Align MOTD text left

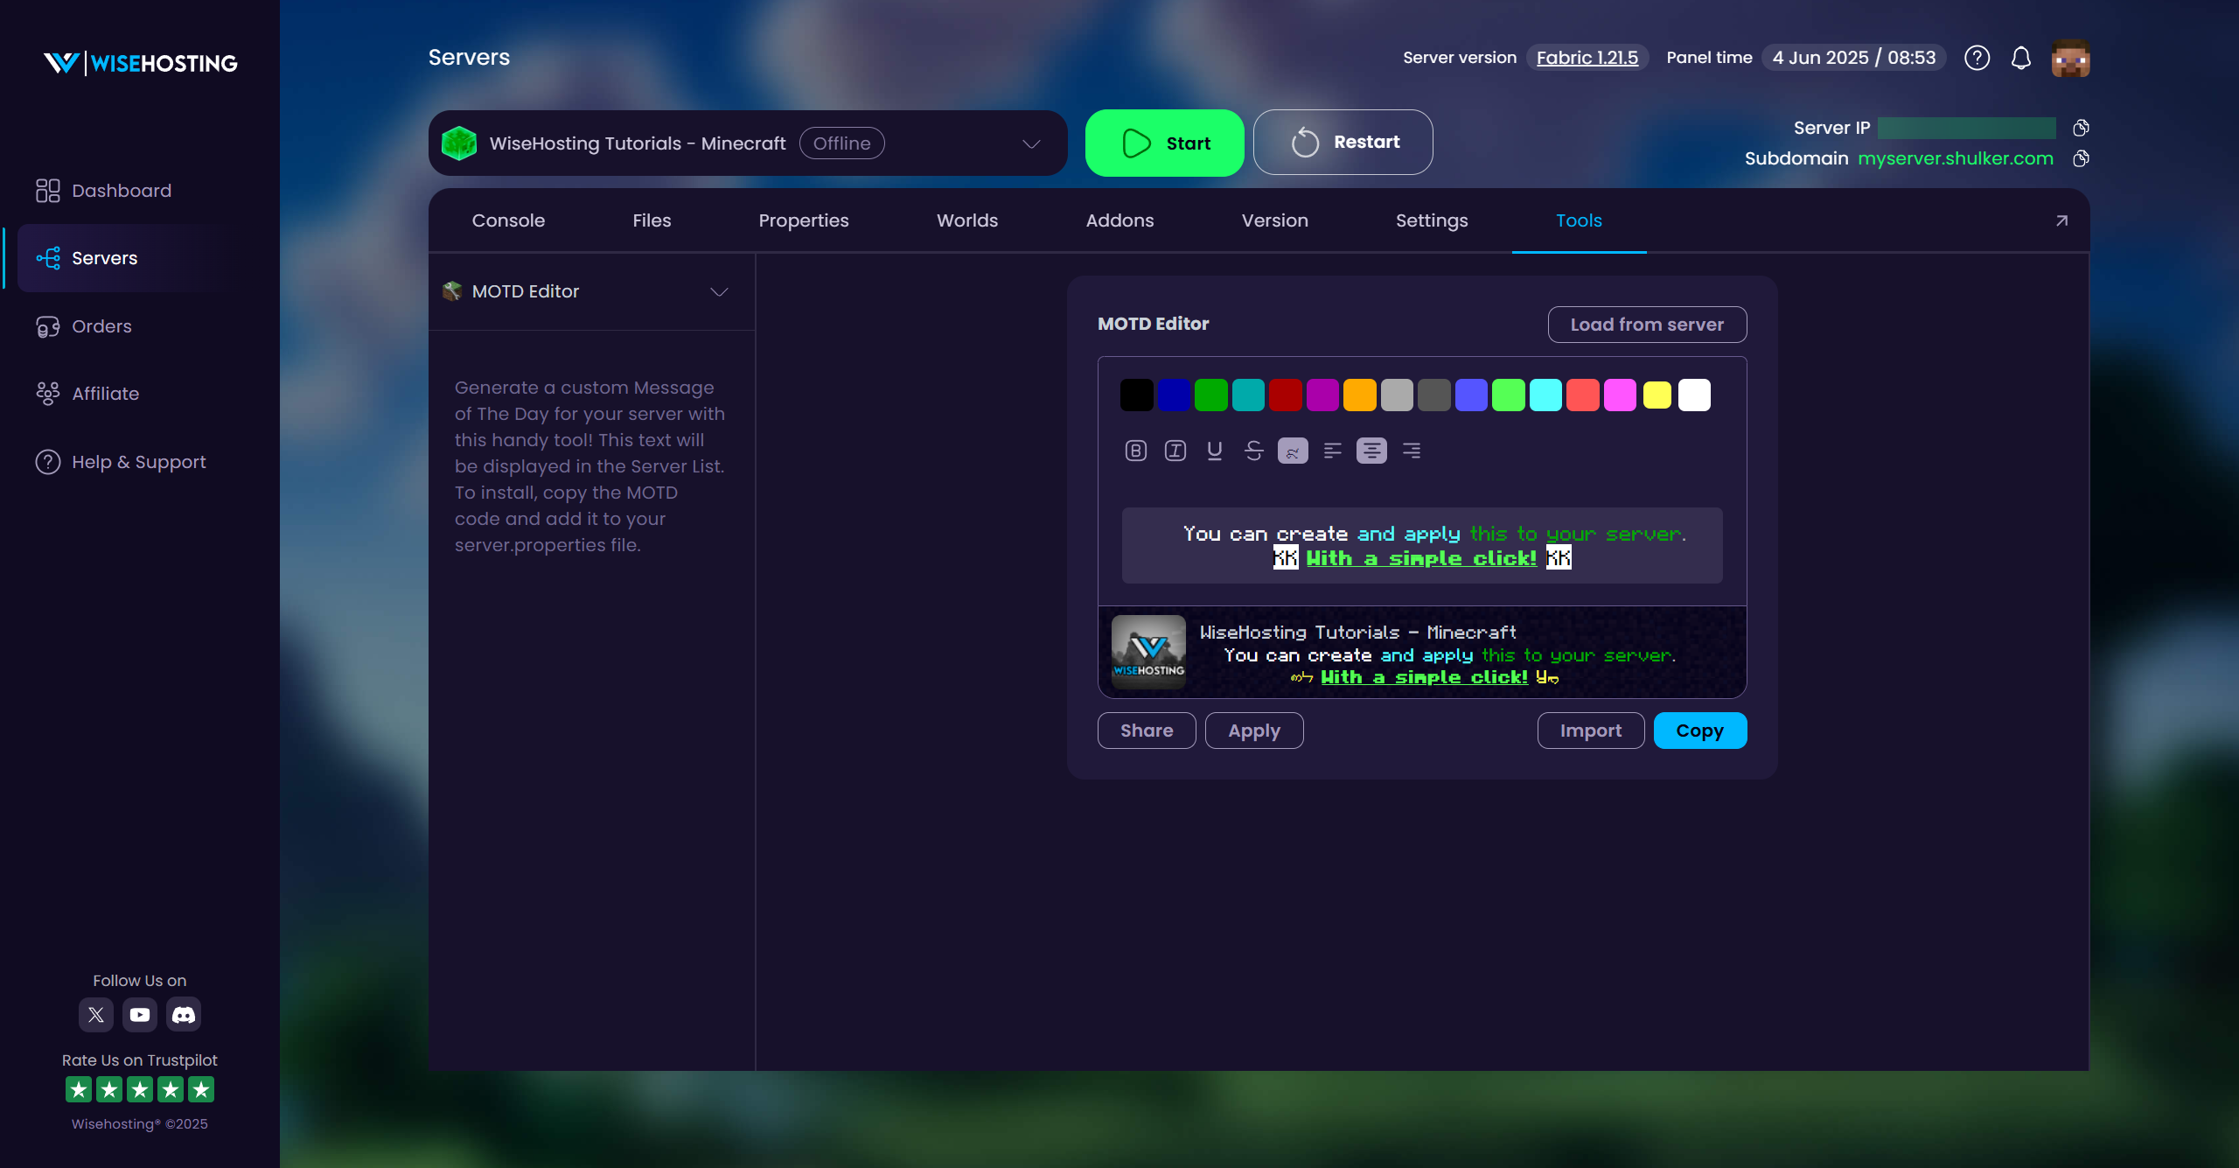pos(1332,451)
